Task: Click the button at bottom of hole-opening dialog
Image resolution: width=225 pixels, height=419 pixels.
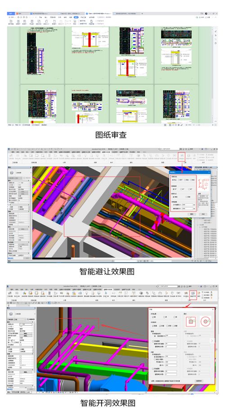Action: point(199,381)
